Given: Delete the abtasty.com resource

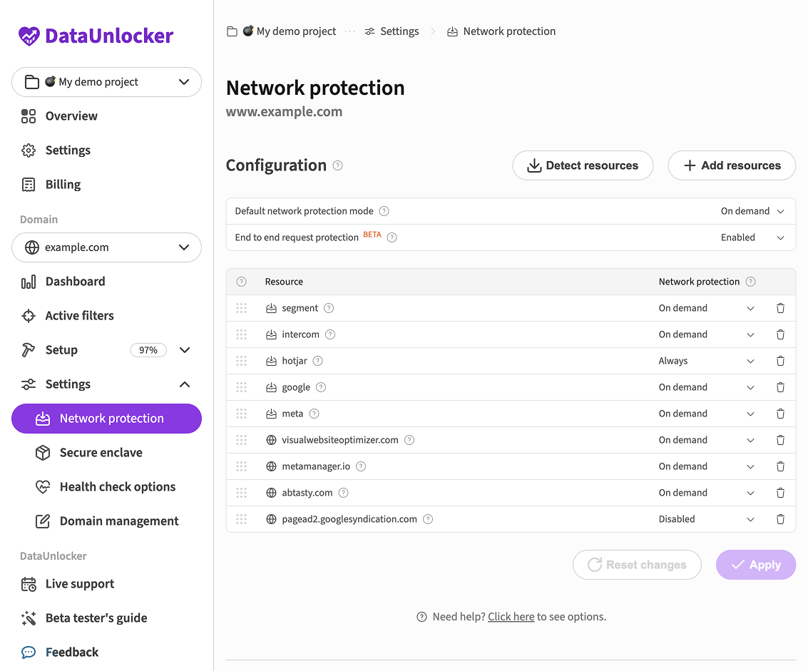Looking at the screenshot, I should click(780, 493).
